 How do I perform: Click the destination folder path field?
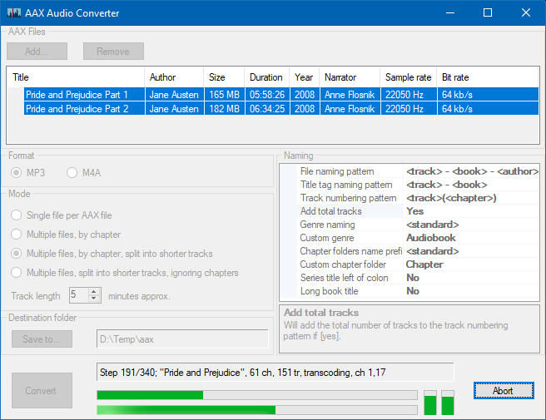(x=181, y=339)
